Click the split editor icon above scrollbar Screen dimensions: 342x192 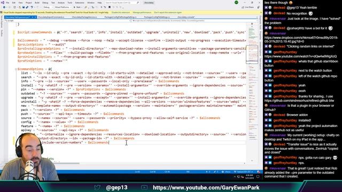252,23
